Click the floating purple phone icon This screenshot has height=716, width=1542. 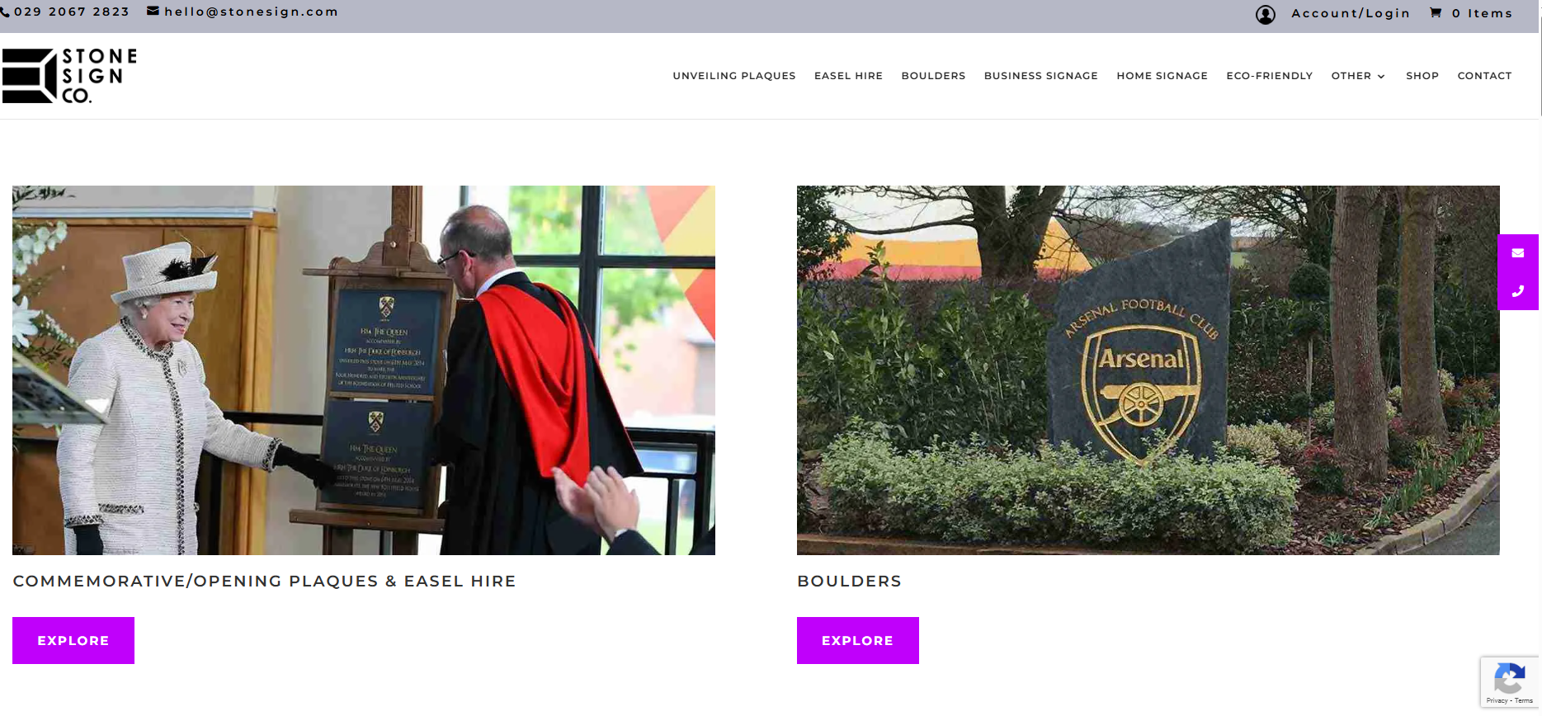click(x=1518, y=291)
